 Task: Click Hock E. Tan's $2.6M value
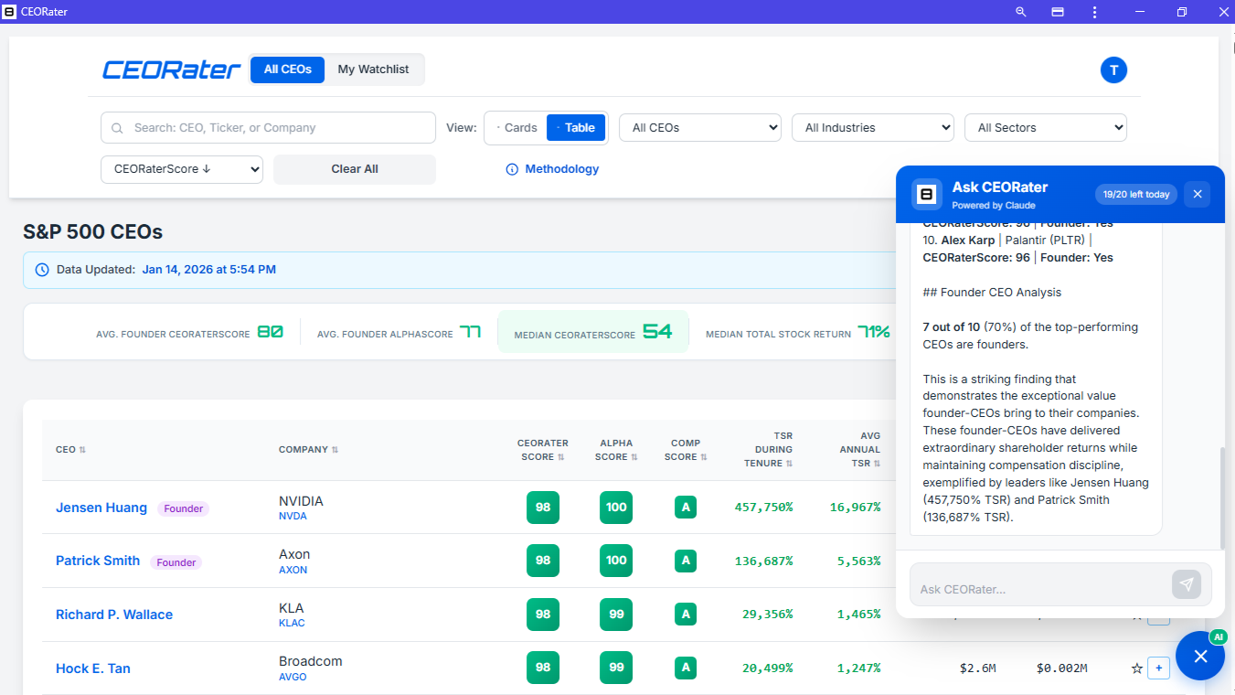[977, 668]
